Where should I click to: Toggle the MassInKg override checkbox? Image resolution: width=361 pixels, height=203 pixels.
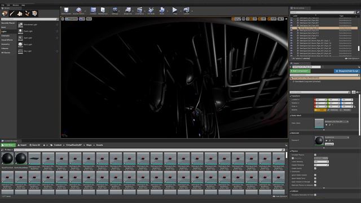tap(293, 158)
